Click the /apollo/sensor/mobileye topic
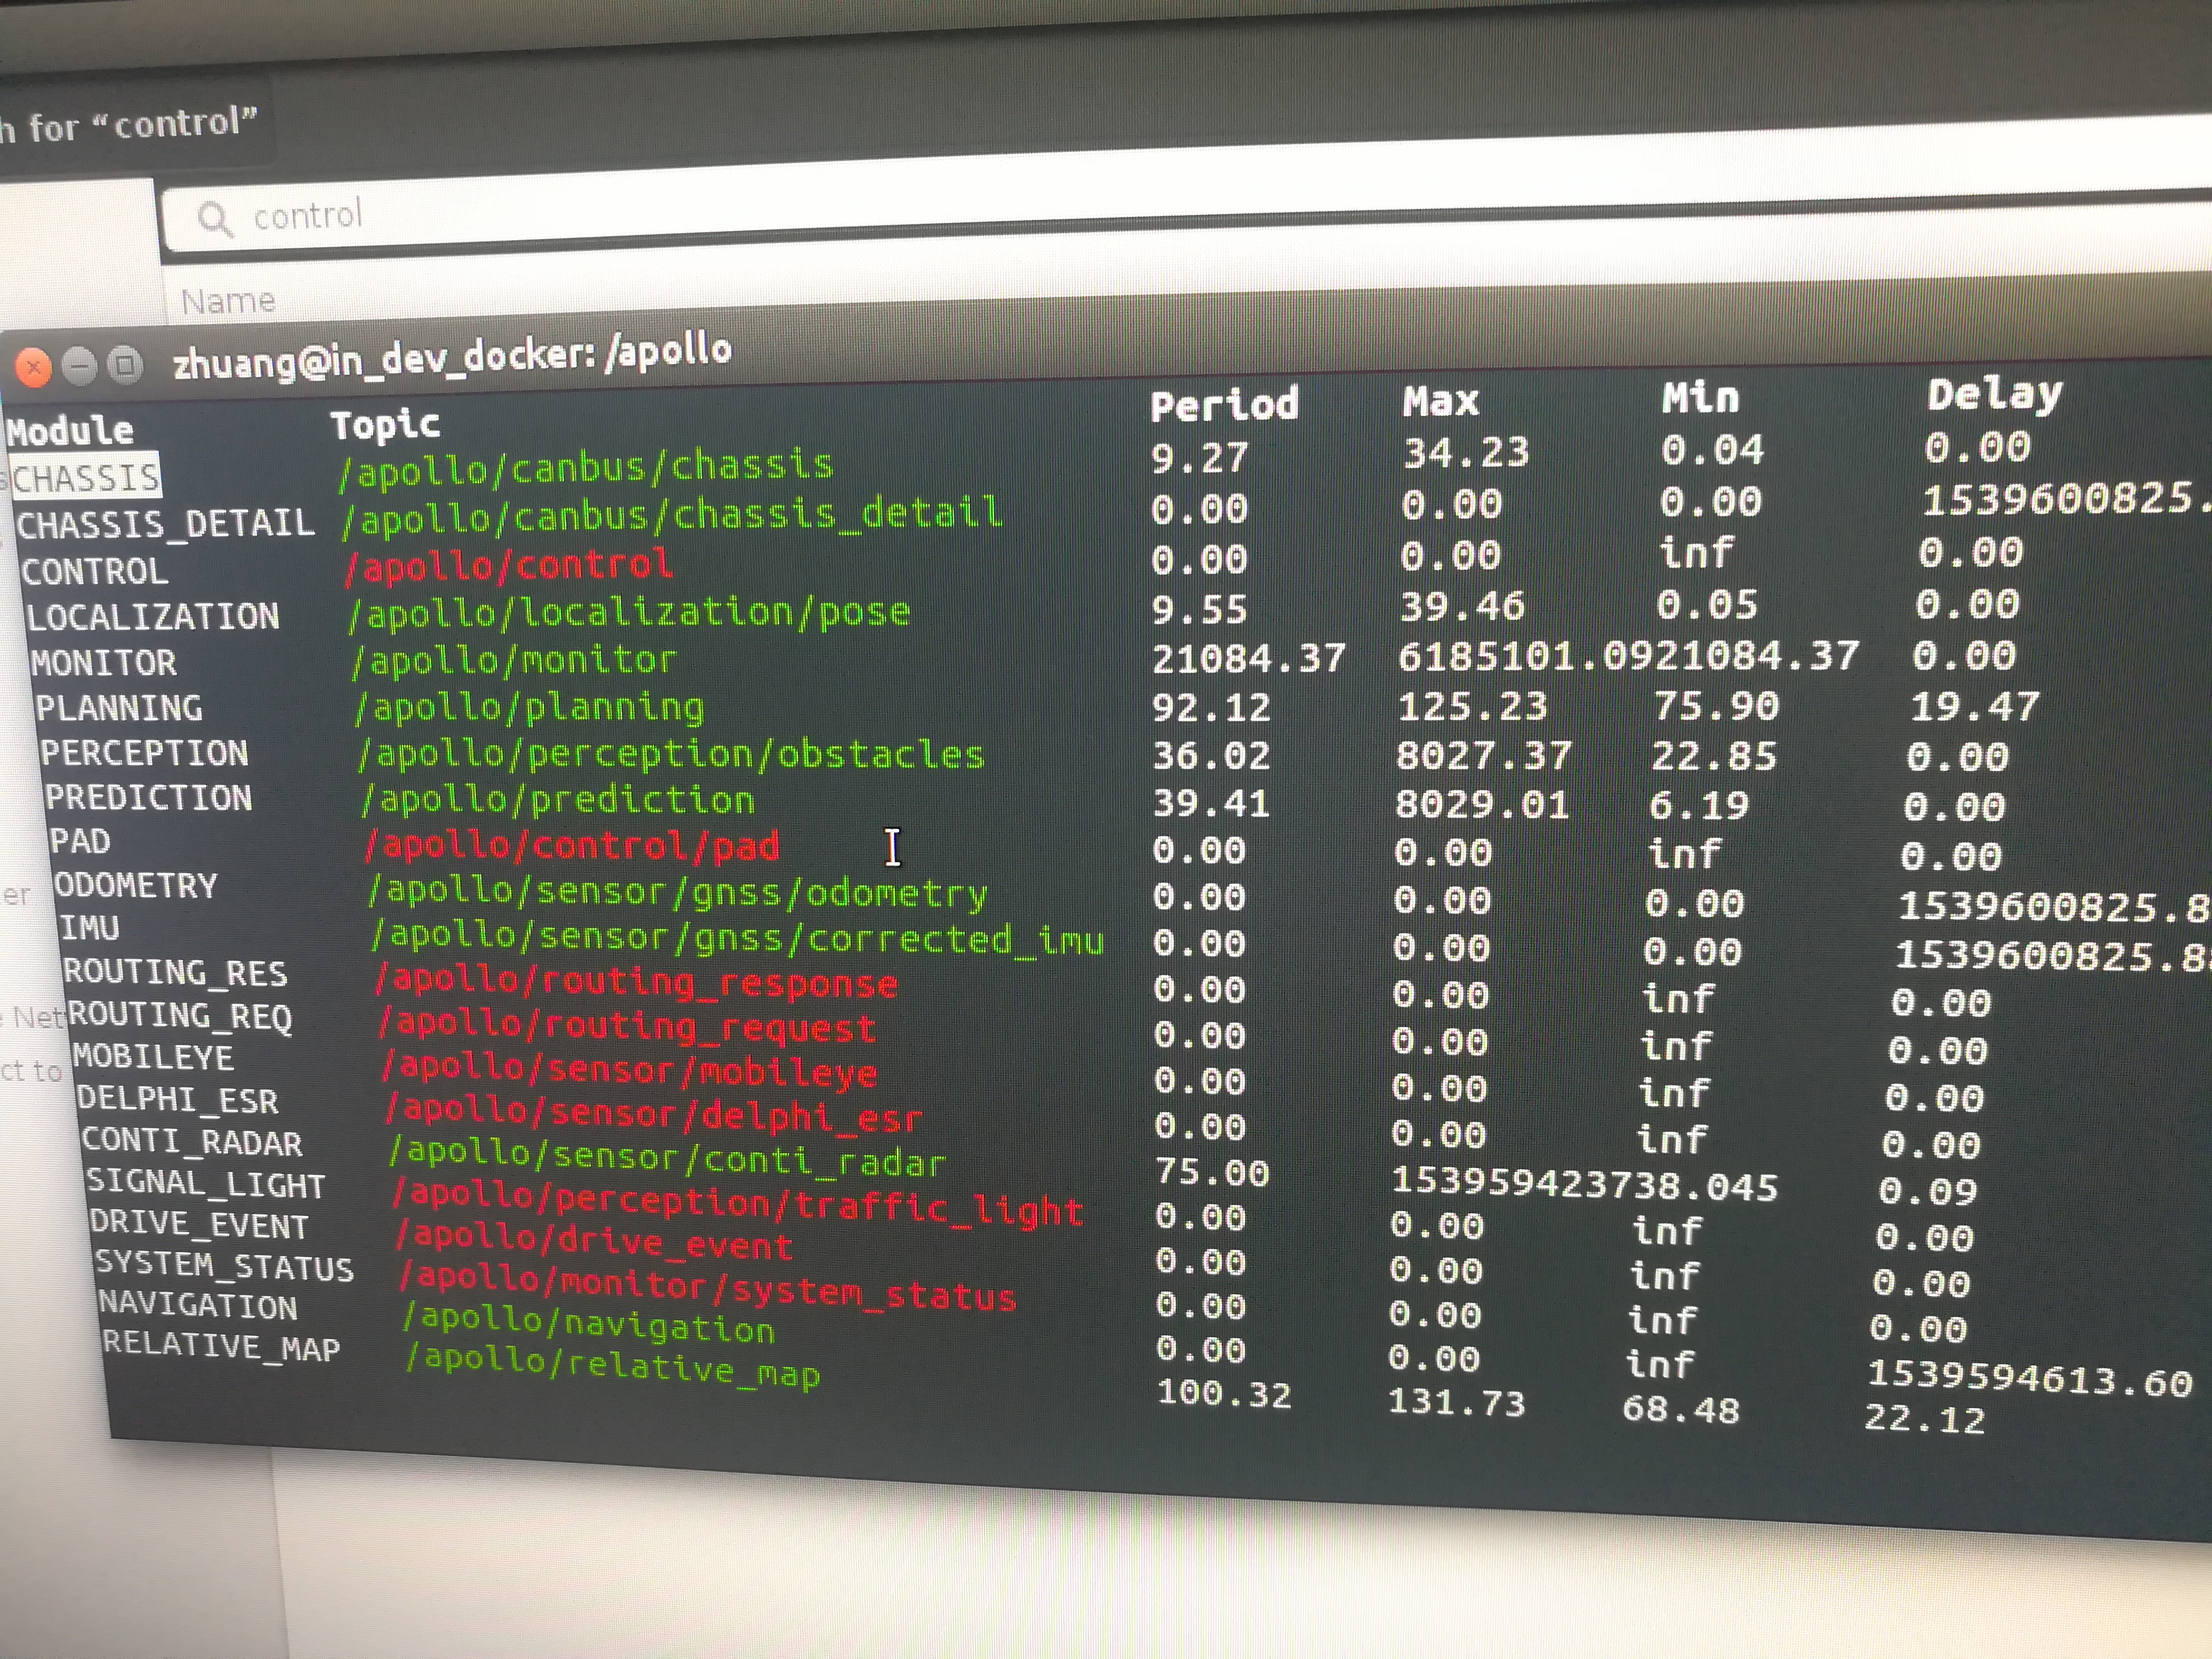The height and width of the screenshot is (1659, 2212). tap(630, 1070)
